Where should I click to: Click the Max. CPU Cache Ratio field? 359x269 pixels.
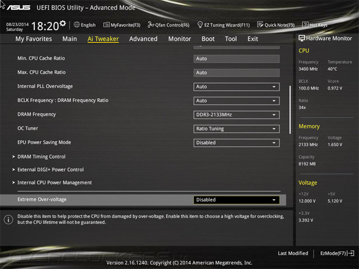[237, 72]
